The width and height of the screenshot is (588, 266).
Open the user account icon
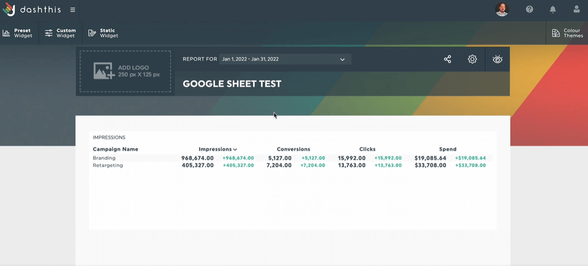coord(577,10)
